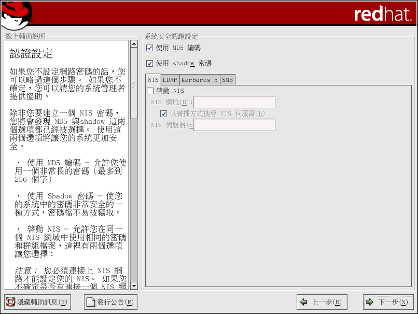Click the NIS 網域 text field
The height and width of the screenshot is (314, 418).
click(234, 102)
